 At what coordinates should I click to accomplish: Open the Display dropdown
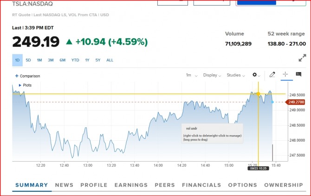pos(212,75)
